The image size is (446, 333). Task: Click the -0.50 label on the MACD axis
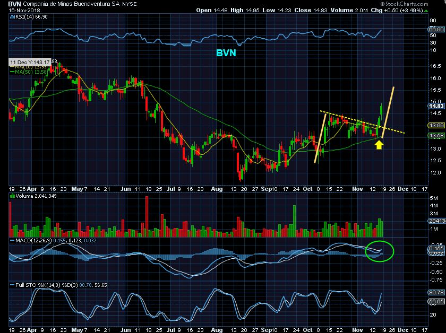tap(436, 272)
